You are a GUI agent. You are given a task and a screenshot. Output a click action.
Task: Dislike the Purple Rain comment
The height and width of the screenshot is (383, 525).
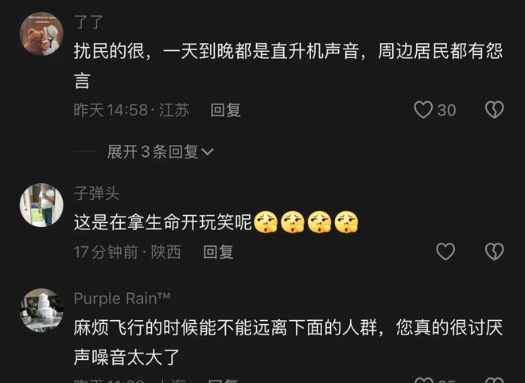click(x=495, y=381)
